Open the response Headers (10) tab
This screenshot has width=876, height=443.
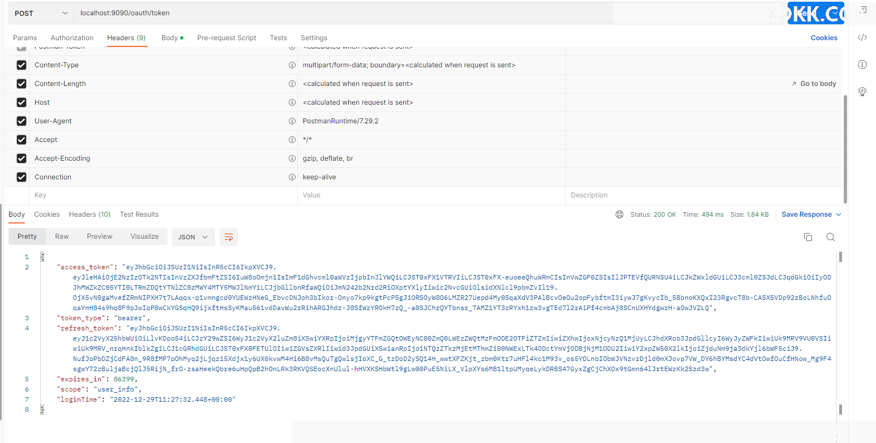89,214
